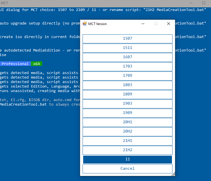Minimize the MCT console window
The width and height of the screenshot is (211, 181).
(x=191, y=3)
